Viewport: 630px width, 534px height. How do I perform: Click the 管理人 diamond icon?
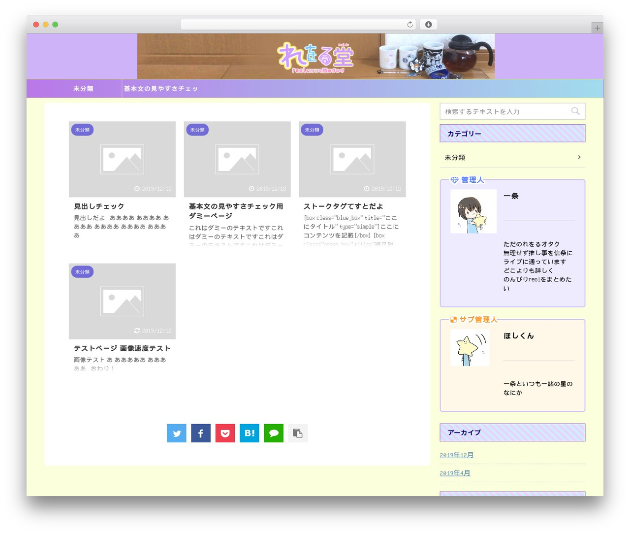[x=454, y=180]
